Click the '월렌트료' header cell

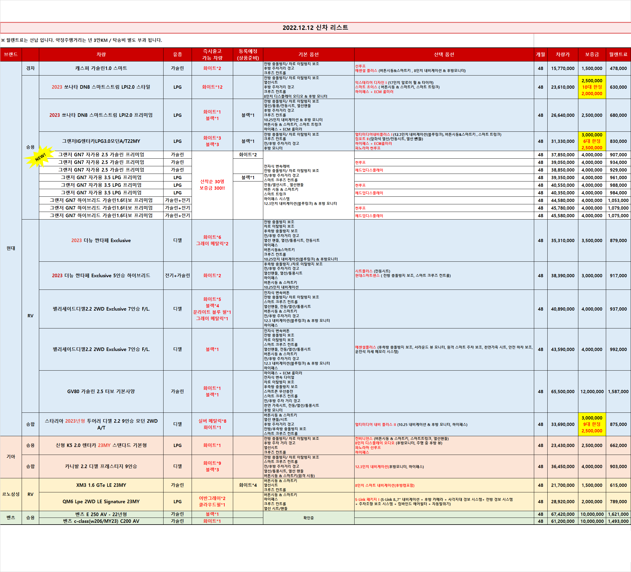coord(618,54)
